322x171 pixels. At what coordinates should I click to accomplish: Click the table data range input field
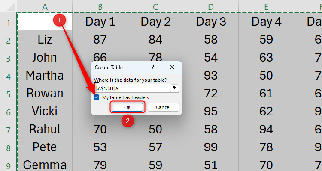tap(131, 88)
